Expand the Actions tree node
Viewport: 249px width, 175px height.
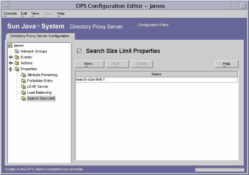pyautogui.click(x=11, y=63)
